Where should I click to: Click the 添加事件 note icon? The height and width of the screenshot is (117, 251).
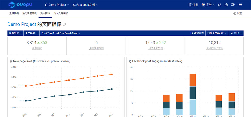tap(192, 33)
